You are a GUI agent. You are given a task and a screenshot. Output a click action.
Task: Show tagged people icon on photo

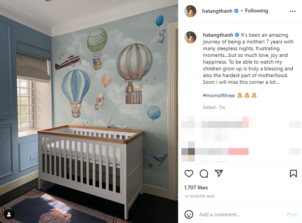point(9,215)
